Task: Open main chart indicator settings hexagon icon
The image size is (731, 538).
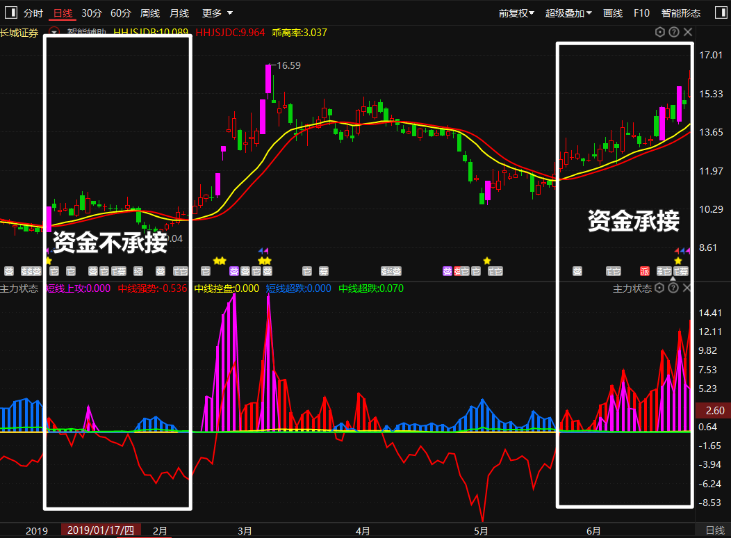Action: [x=660, y=32]
